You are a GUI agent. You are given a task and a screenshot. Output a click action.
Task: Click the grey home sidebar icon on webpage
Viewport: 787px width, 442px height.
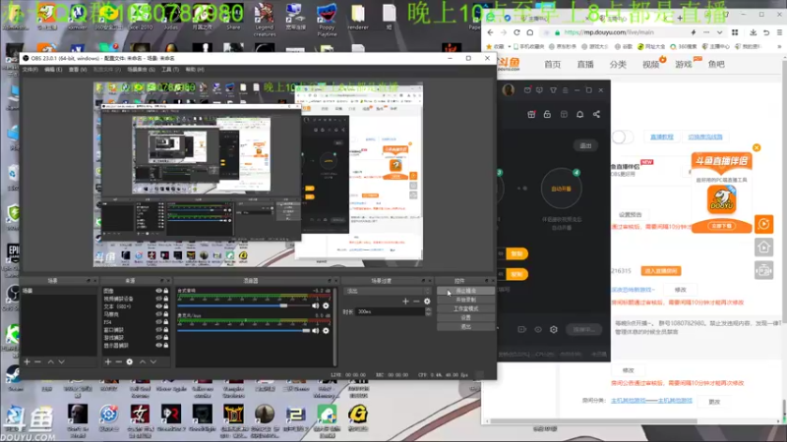pyautogui.click(x=764, y=248)
